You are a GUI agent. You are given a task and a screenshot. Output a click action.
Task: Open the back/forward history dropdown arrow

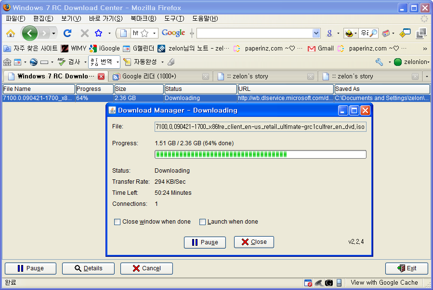pyautogui.click(x=53, y=34)
